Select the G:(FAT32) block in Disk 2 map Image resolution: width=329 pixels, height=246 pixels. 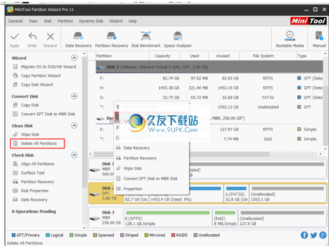pos(236,194)
